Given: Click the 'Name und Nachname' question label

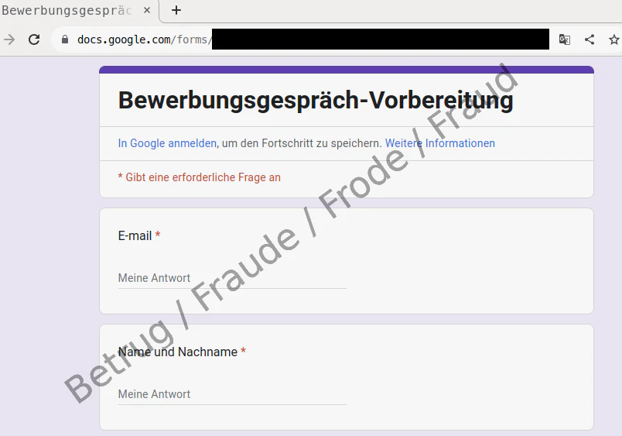Looking at the screenshot, I should click(x=178, y=352).
